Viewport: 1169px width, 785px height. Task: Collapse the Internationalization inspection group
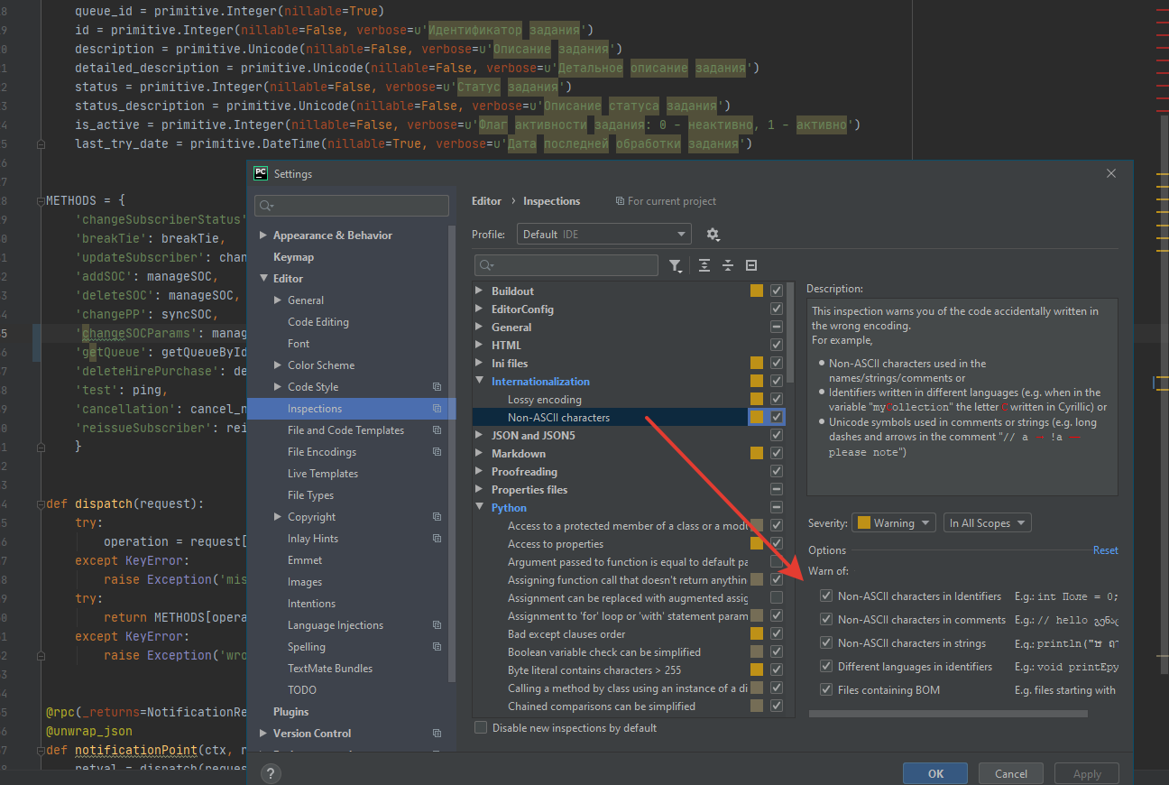point(480,382)
